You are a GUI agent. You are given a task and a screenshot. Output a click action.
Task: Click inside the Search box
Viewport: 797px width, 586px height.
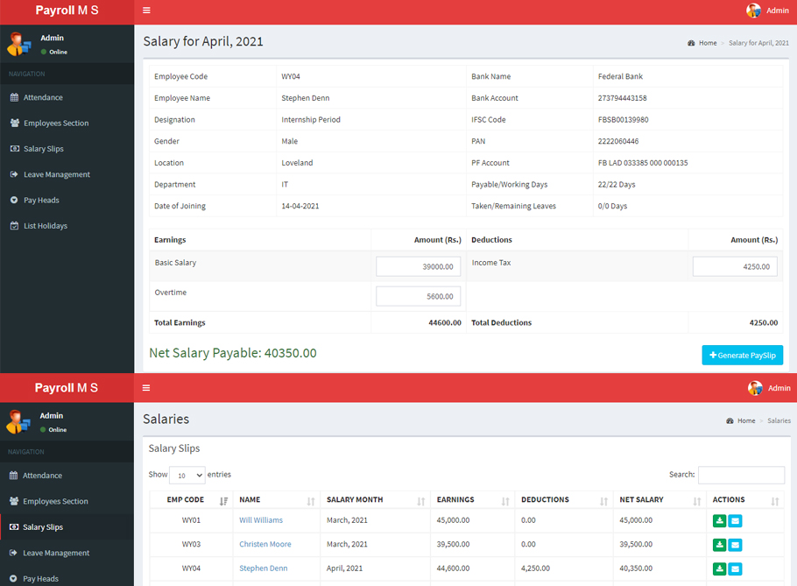pyautogui.click(x=741, y=474)
